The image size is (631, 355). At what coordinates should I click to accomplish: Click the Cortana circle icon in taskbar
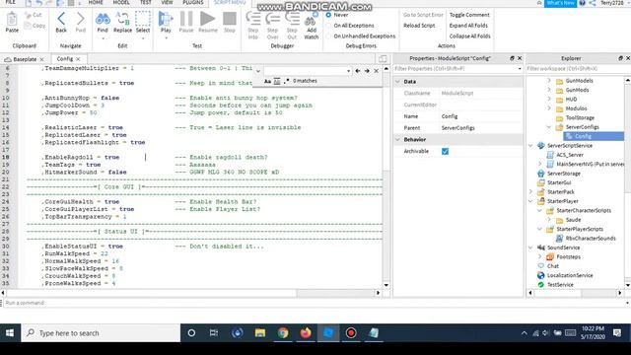pyautogui.click(x=191, y=333)
